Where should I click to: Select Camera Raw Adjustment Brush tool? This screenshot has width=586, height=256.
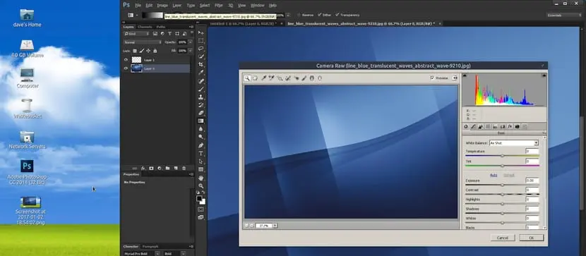pos(304,78)
